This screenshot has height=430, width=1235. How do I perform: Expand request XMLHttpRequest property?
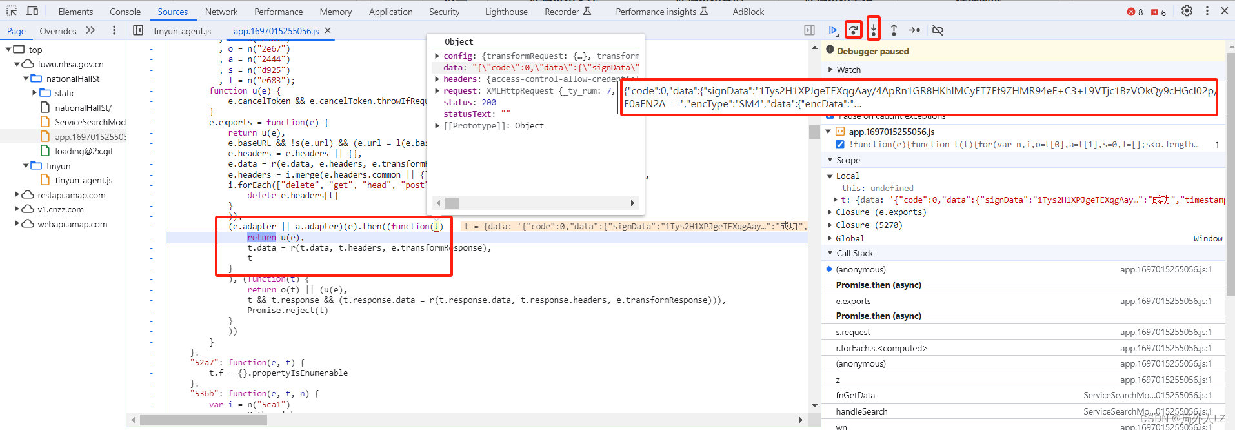(437, 91)
